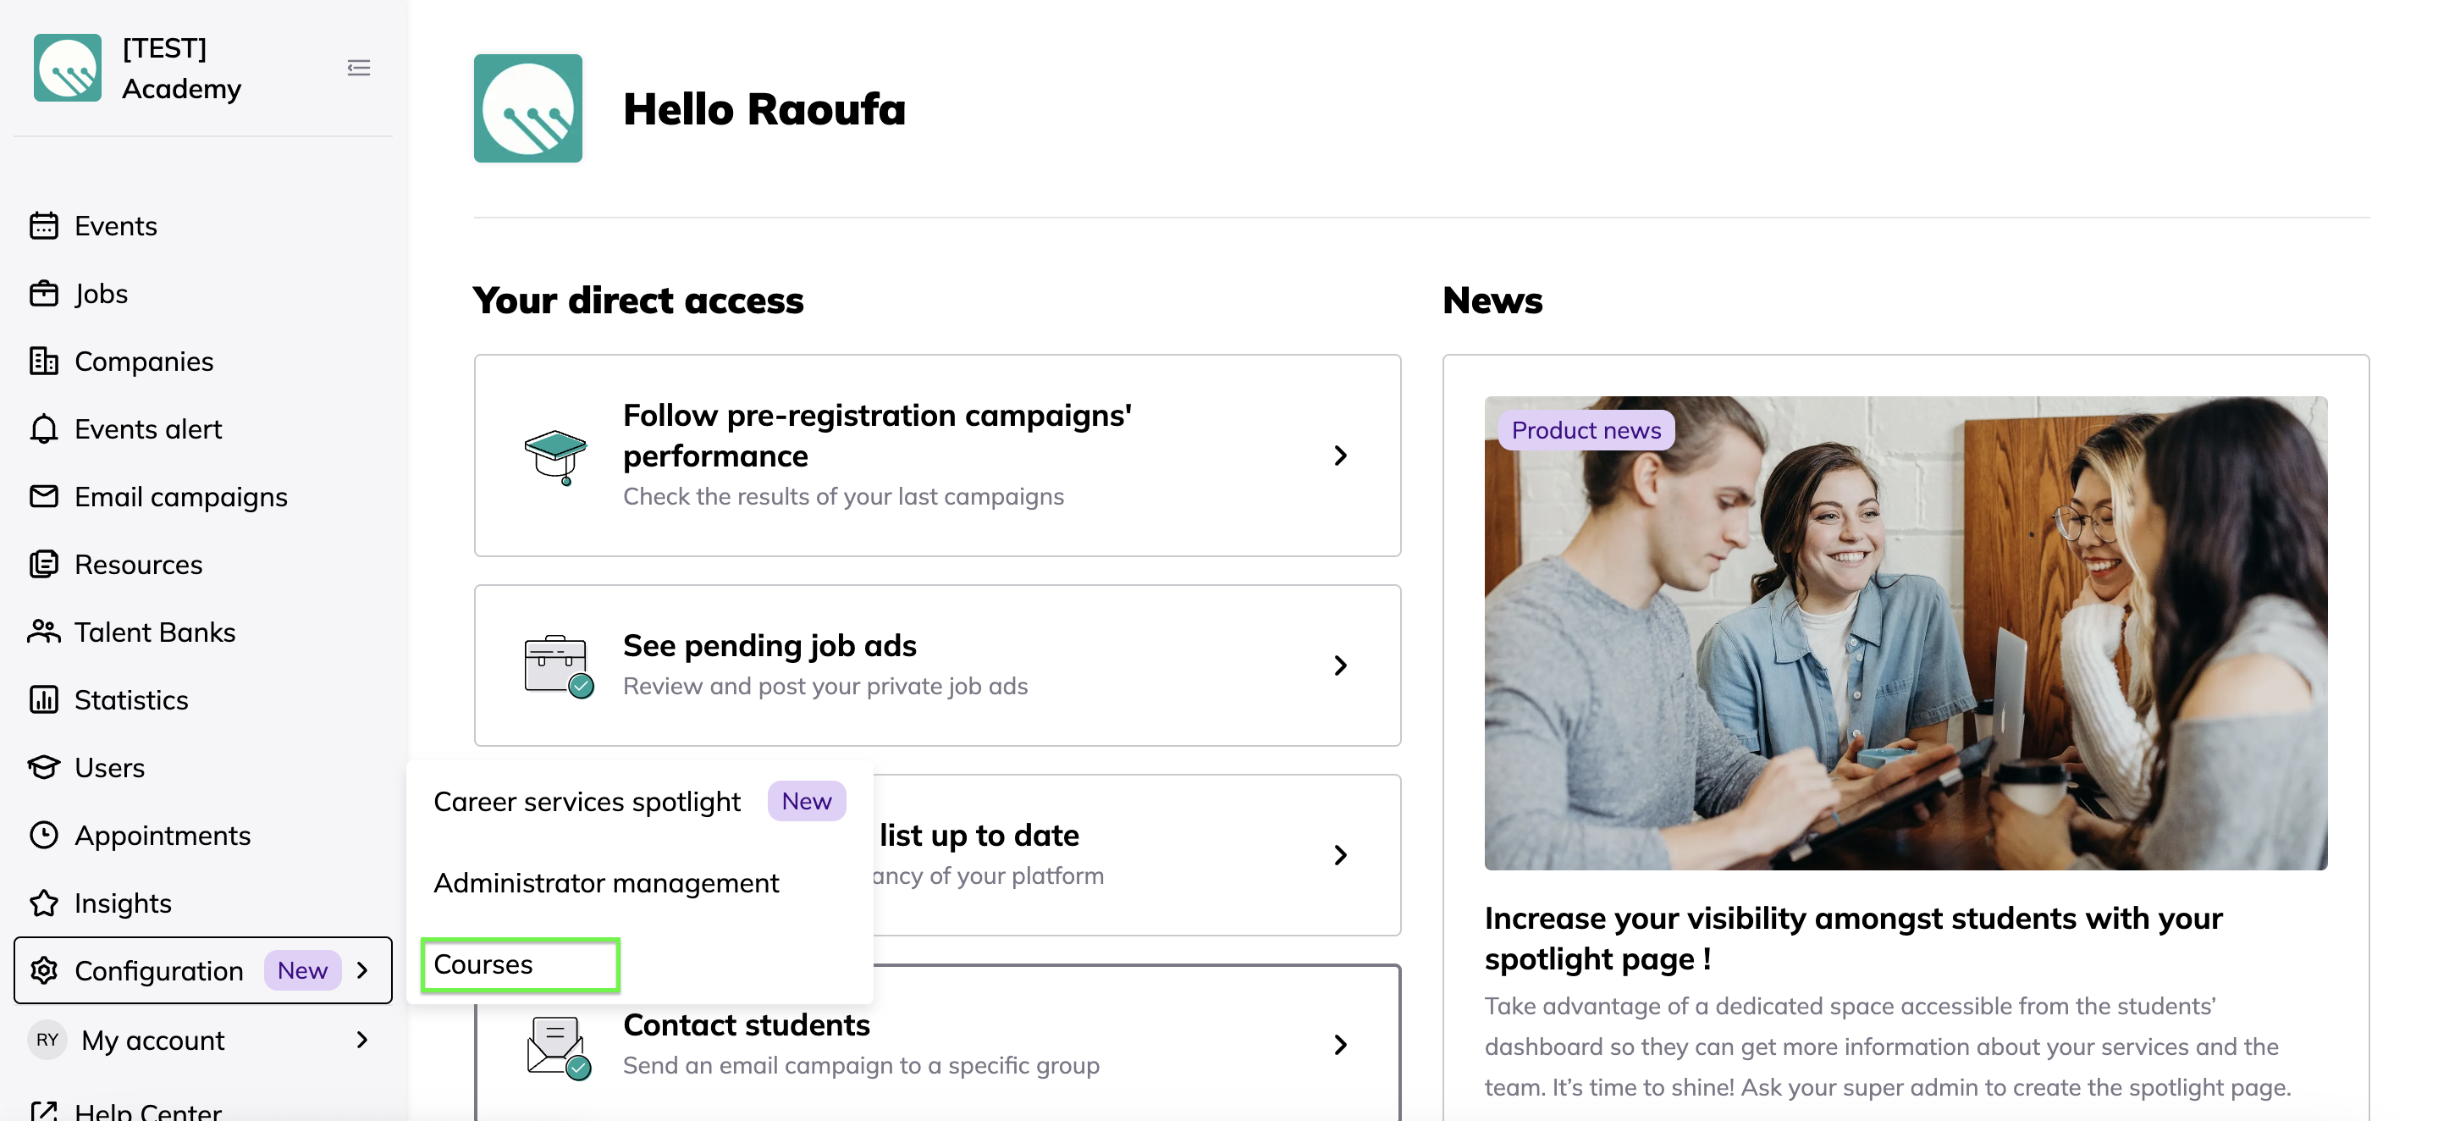The image size is (2438, 1121).
Task: Click the Insights star icon
Action: [43, 903]
